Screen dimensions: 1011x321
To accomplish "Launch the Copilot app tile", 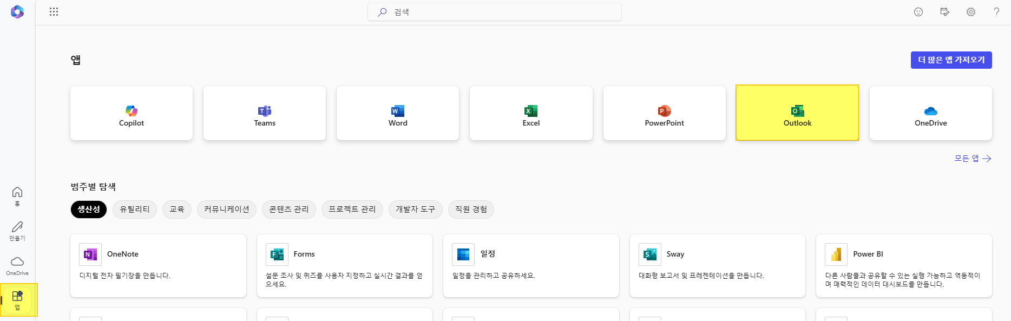I will pyautogui.click(x=132, y=113).
